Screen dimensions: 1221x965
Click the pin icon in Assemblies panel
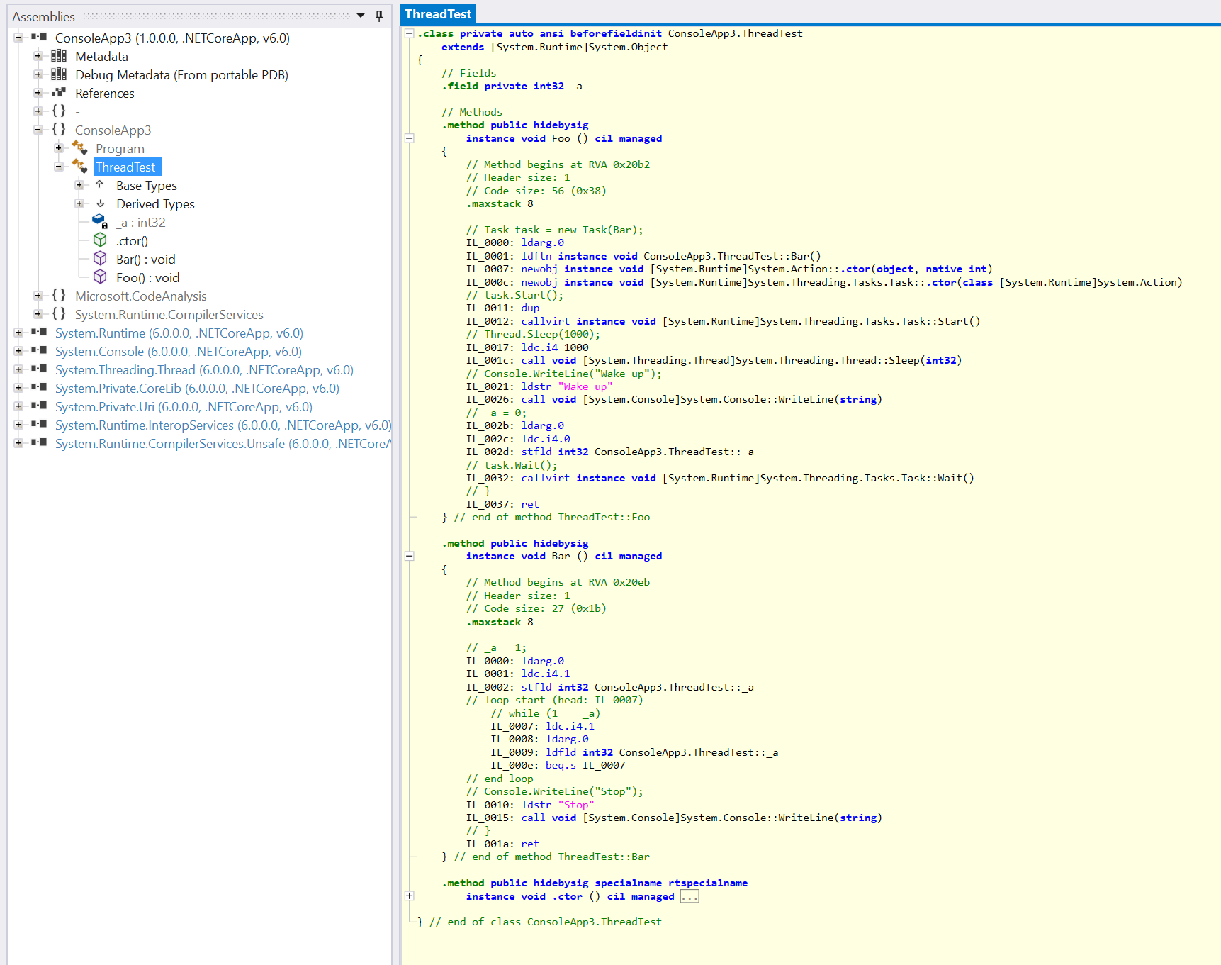coord(379,16)
